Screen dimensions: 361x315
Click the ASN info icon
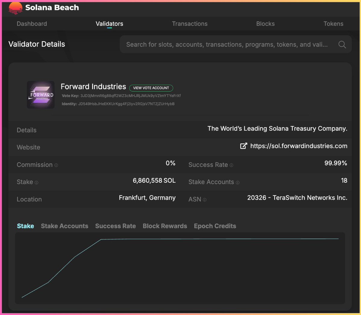(x=205, y=200)
